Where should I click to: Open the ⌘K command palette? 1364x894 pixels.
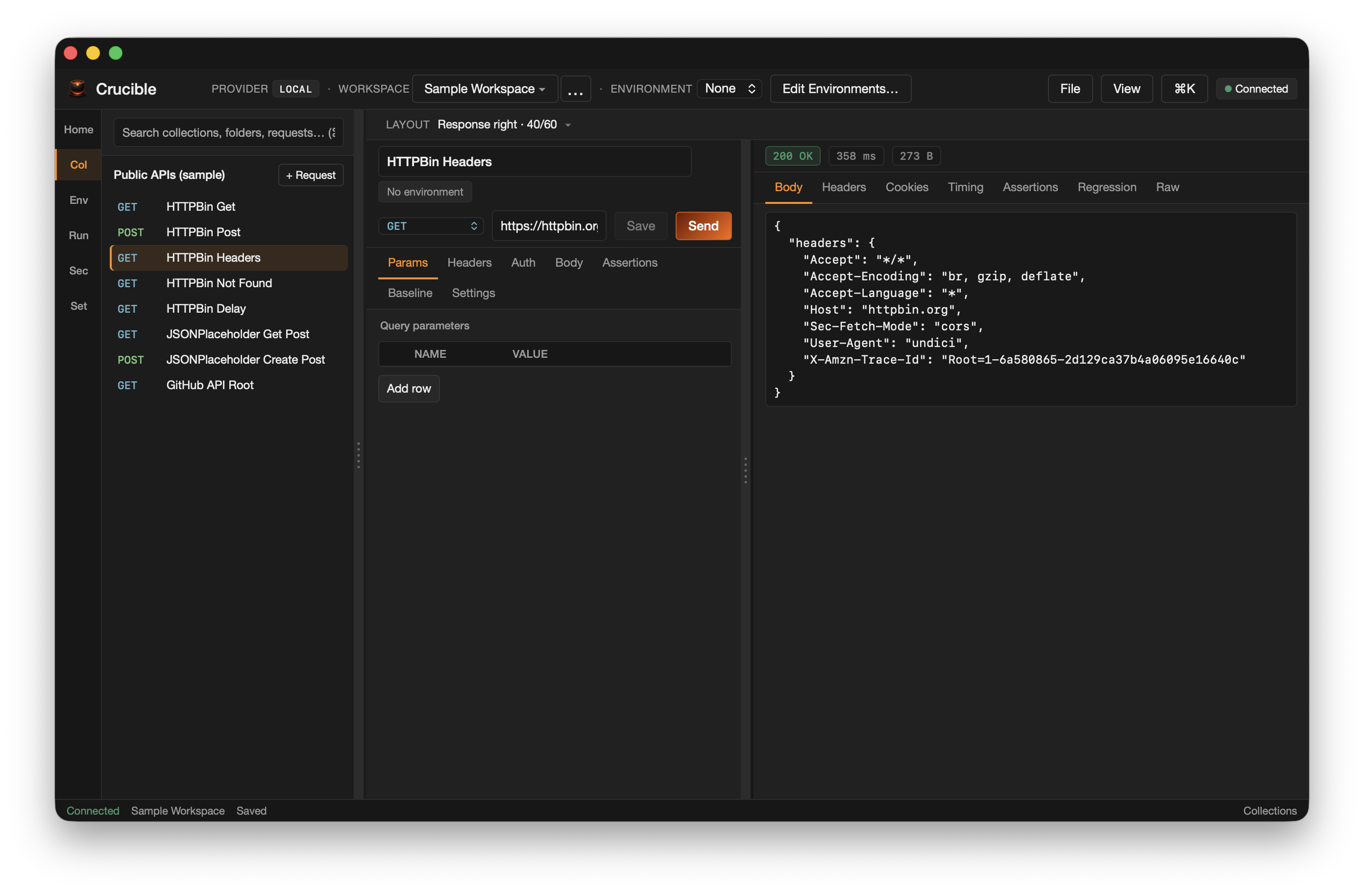1184,89
